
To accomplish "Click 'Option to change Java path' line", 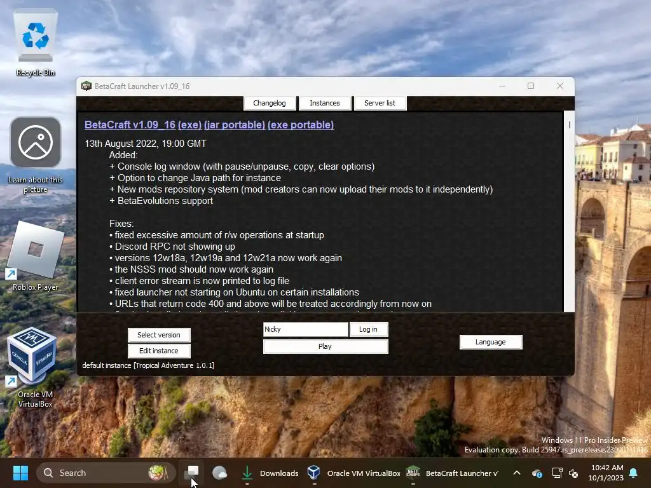I will coord(195,178).
